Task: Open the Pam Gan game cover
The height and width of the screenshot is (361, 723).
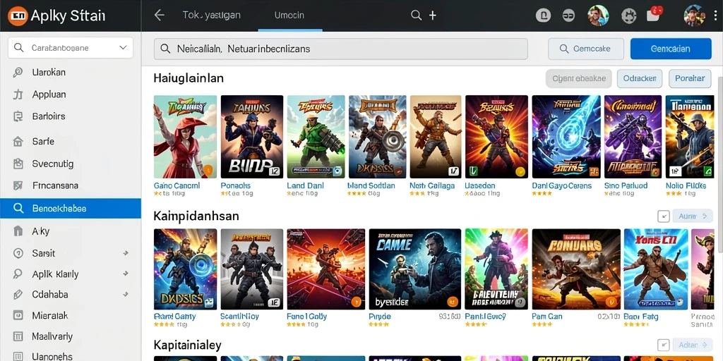Action: [x=576, y=269]
